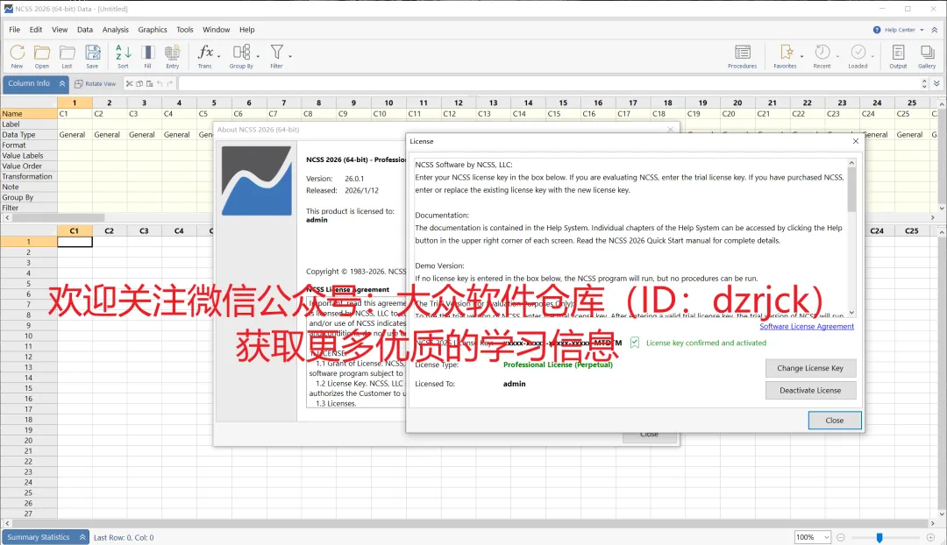Click the formula bar stepper arrows
The image size is (947, 545).
tap(924, 84)
